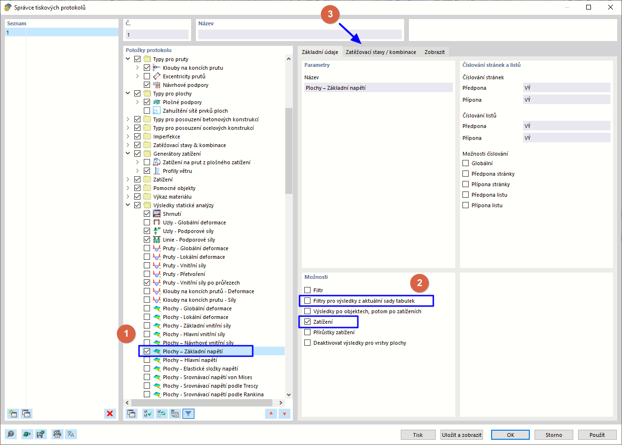Select Plochy - Srovnávací napětí von Mises

[207, 377]
